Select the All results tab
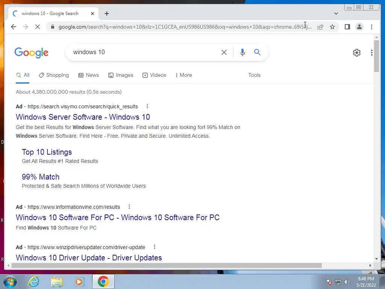385x289 pixels. (x=23, y=75)
